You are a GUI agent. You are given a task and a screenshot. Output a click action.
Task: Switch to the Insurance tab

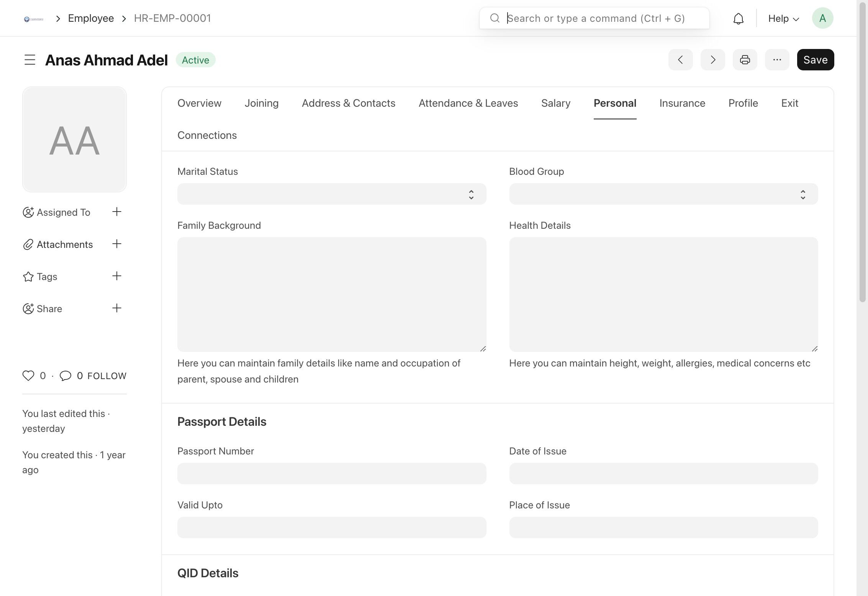[x=682, y=103]
